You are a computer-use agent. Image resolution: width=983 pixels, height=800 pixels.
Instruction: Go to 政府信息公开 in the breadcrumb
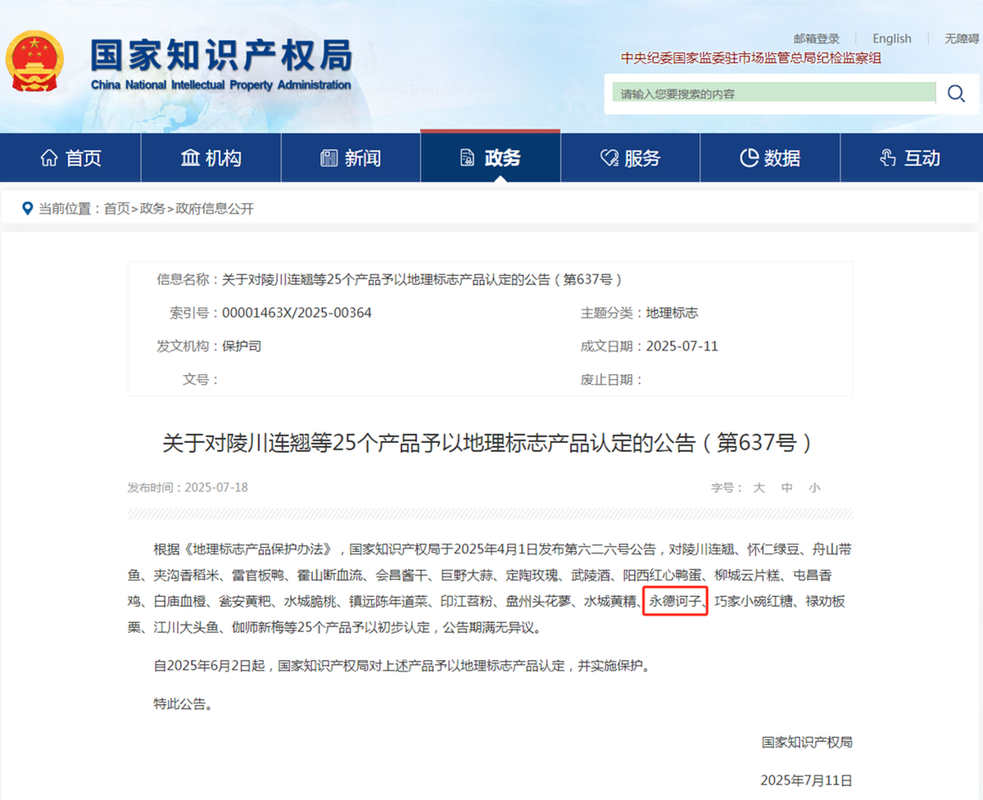[x=215, y=209]
